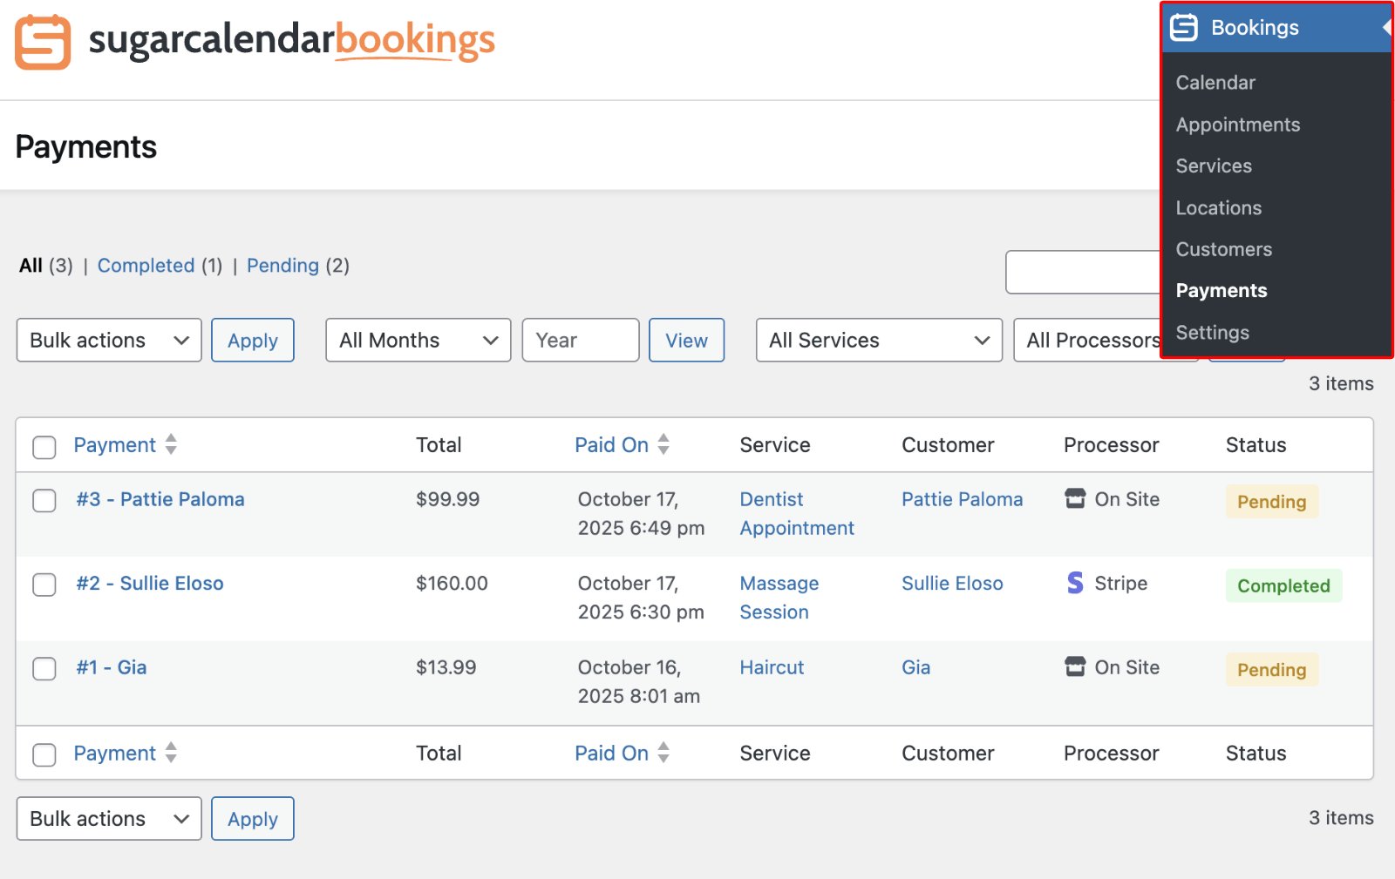The height and width of the screenshot is (879, 1395).
Task: Open the All Services filter dropdown
Action: 878,341
